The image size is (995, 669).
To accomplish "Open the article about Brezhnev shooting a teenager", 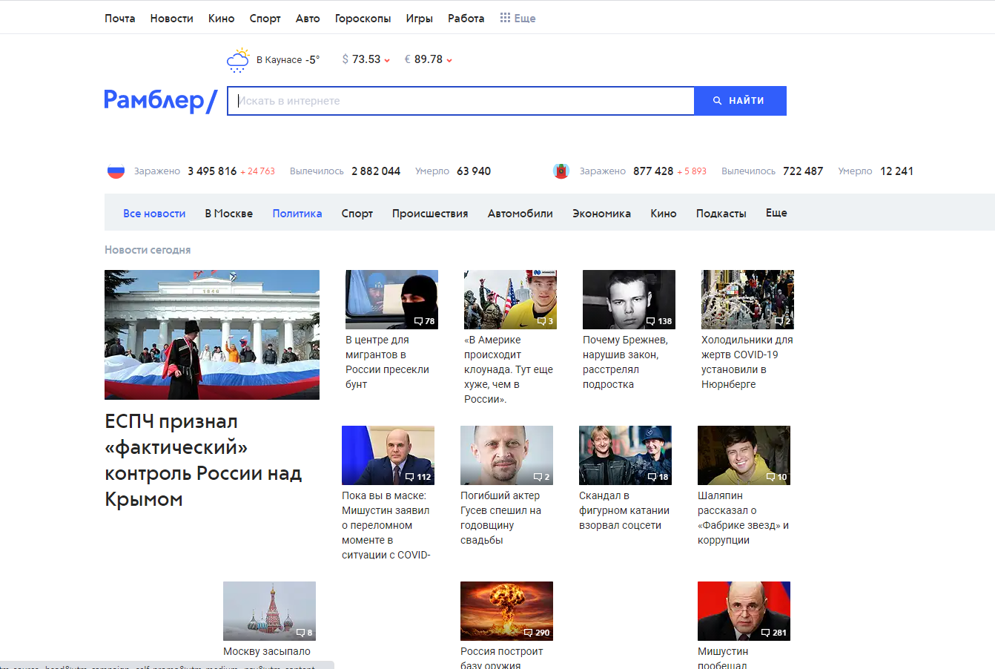I will coord(625,362).
